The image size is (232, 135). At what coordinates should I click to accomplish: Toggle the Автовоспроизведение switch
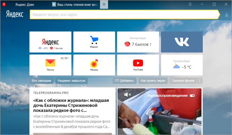192,96
